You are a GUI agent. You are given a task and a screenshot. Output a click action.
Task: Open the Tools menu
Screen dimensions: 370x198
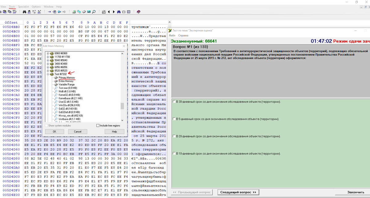click(x=12, y=6)
